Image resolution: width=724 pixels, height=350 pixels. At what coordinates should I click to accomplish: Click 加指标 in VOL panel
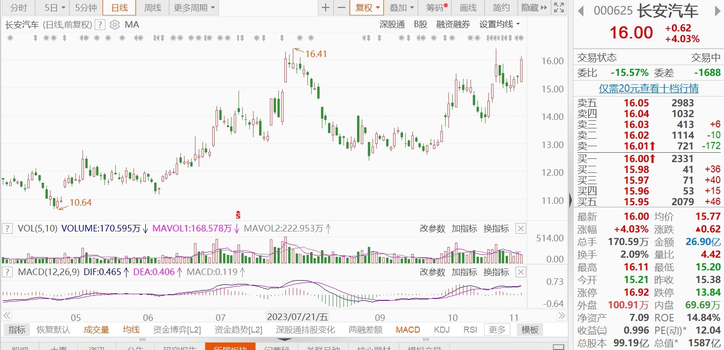[464, 229]
